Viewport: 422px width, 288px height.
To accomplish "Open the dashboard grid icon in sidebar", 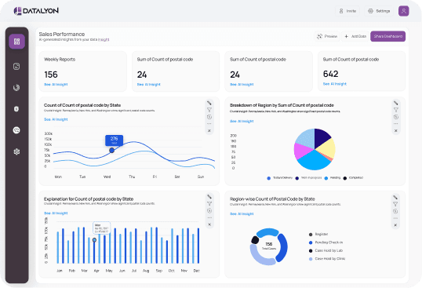I will pyautogui.click(x=16, y=42).
